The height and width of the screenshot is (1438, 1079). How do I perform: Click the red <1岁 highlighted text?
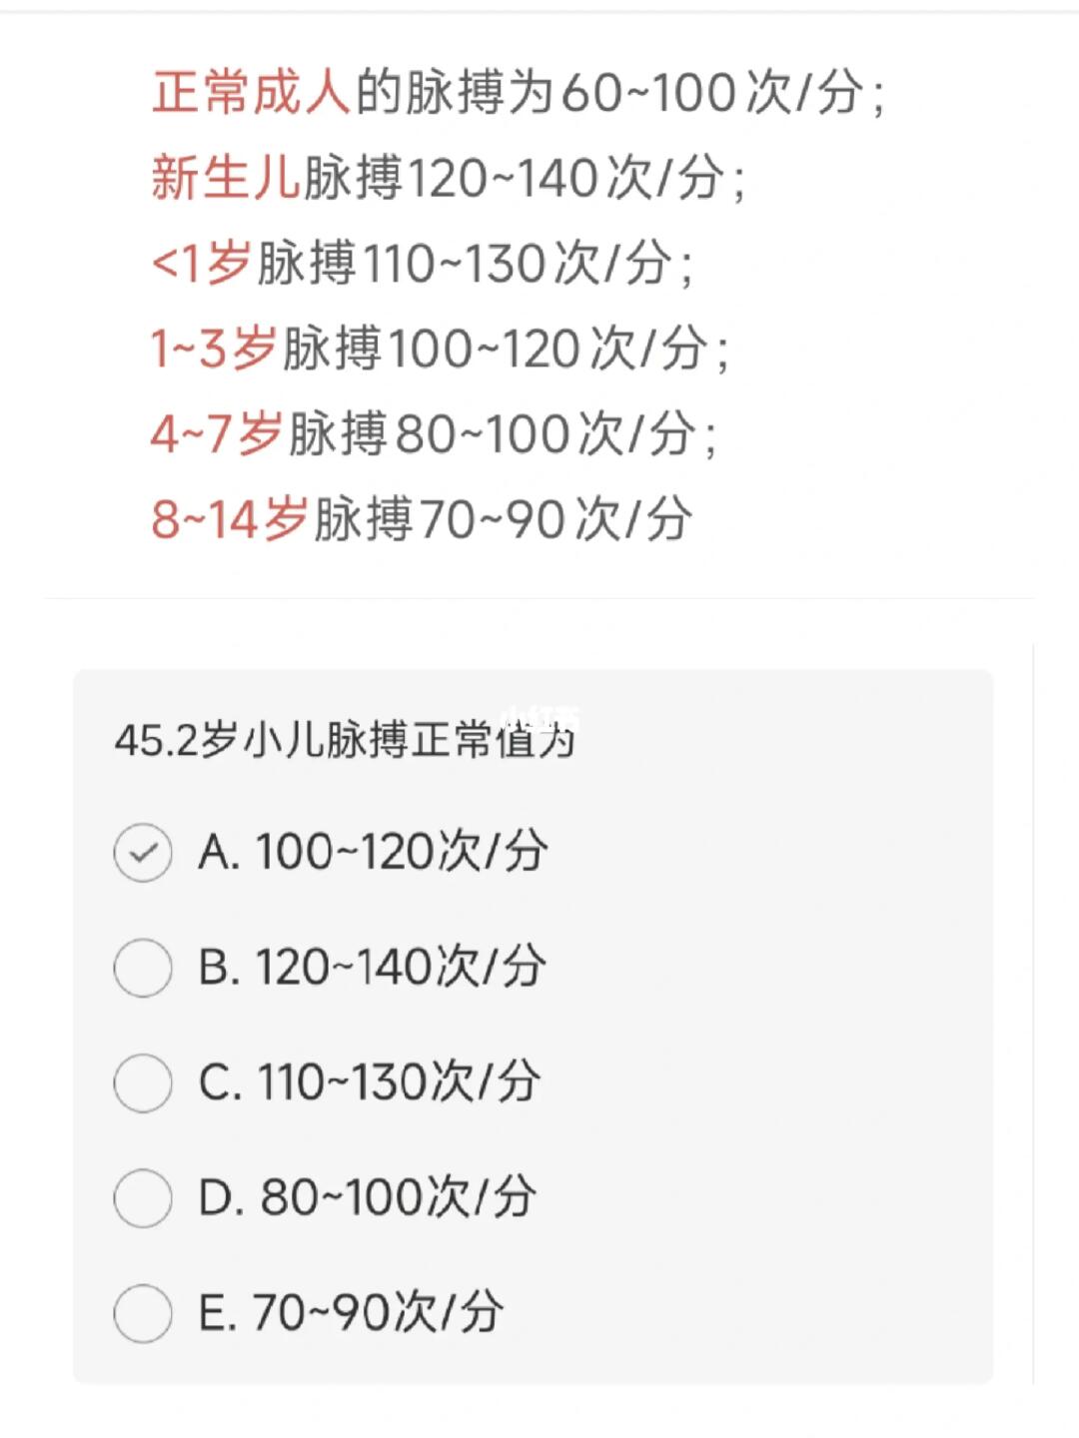click(x=202, y=264)
